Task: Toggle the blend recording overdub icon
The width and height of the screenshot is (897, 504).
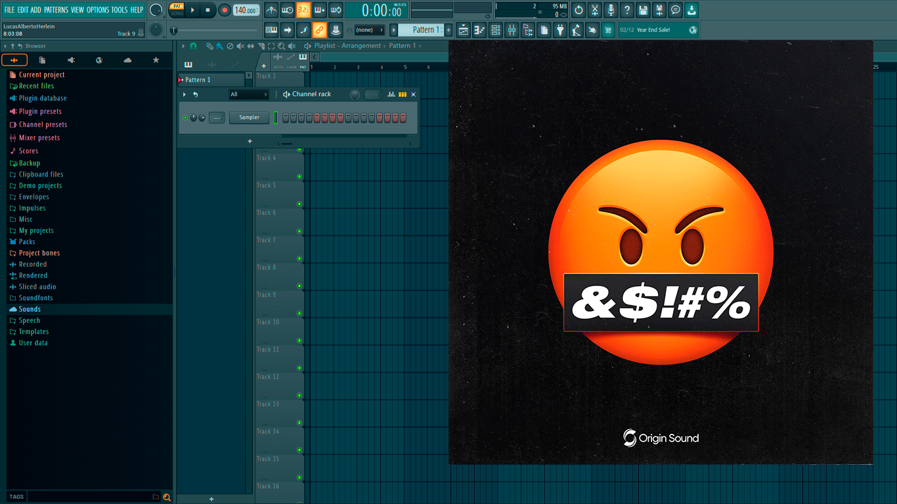Action: [x=320, y=10]
